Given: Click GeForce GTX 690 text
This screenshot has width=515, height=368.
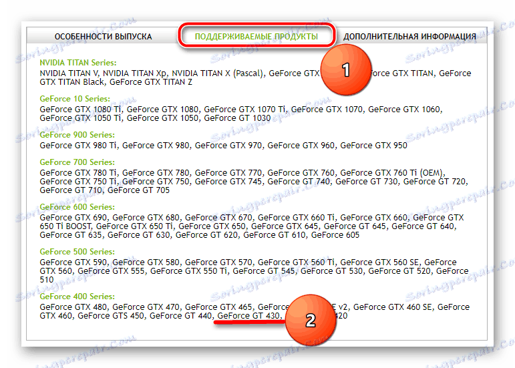Looking at the screenshot, I should click(x=73, y=218).
